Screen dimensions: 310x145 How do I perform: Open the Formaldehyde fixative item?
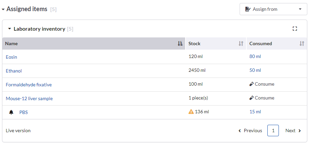pyautogui.click(x=29, y=85)
